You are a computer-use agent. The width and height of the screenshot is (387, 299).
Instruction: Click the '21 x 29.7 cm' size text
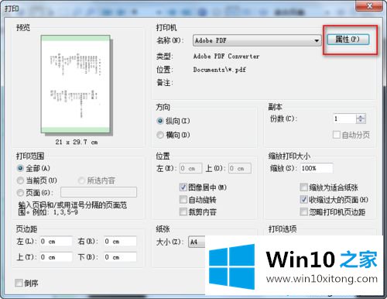coord(77,142)
